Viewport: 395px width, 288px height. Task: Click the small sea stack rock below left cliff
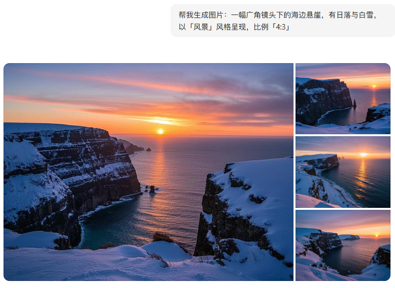[152, 189]
